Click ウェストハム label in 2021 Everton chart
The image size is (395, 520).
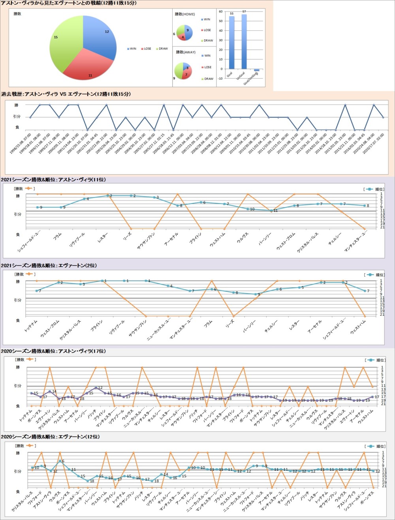pyautogui.click(x=358, y=327)
